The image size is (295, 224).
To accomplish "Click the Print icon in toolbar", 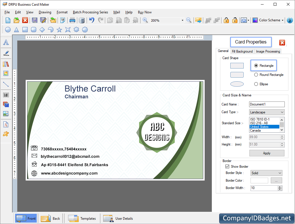I will click(x=72, y=20).
